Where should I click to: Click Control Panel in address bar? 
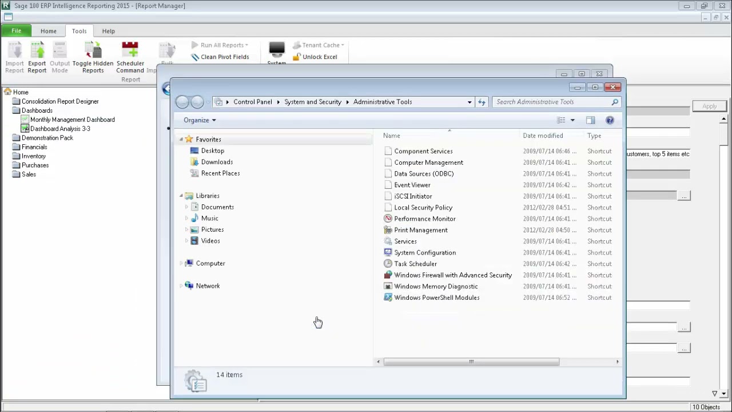253,102
